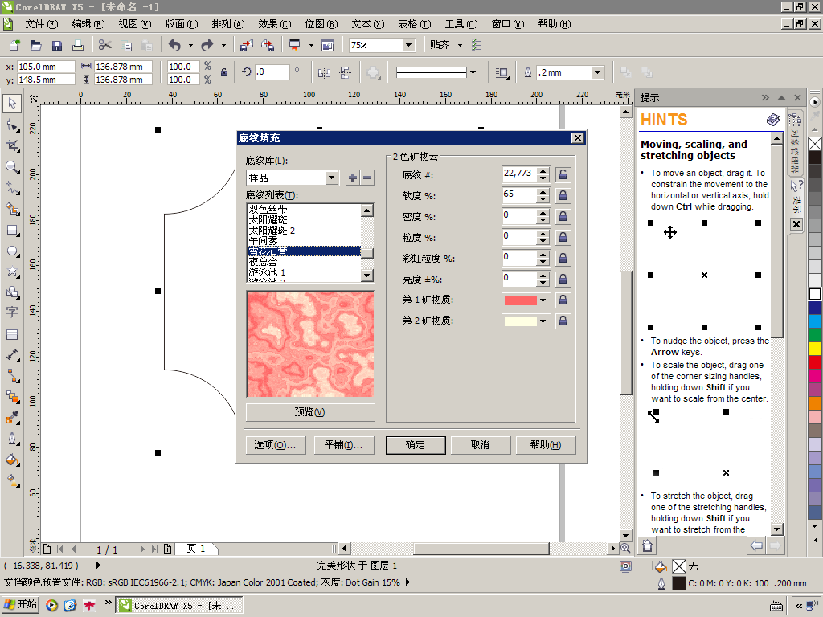Viewport: 823px width, 617px height.
Task: Select the Table tool in the toolbox
Action: (x=12, y=334)
